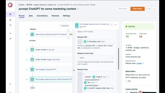Click the Request body field type toggle
The width and height of the screenshot is (165, 93).
tap(80, 74)
